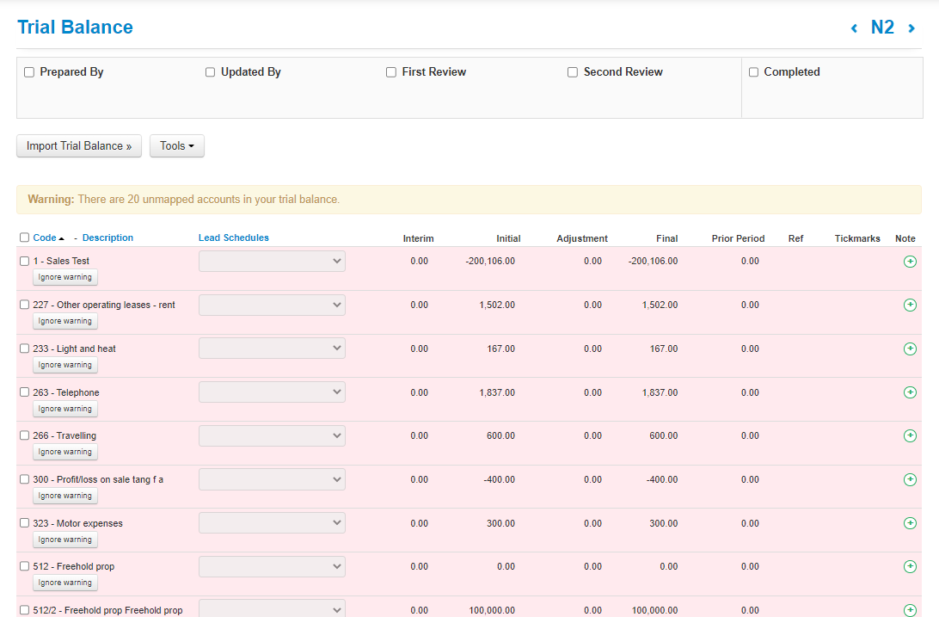Open the N2 section reference link
Screen dimensions: 939x617
[882, 28]
